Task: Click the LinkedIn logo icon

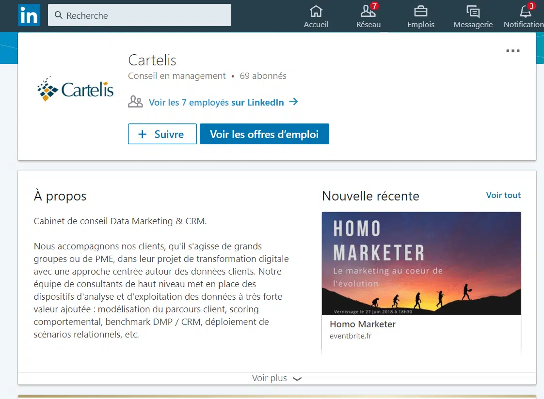Action: click(x=29, y=15)
